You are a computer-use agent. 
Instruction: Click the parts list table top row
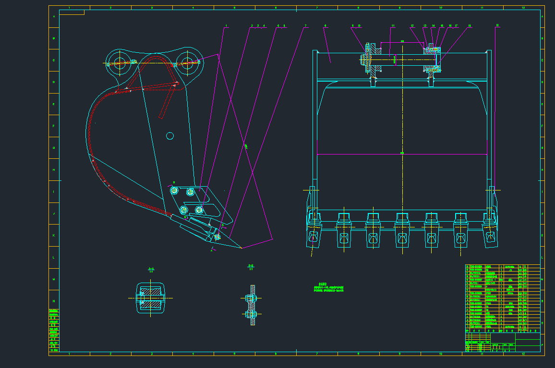click(503, 266)
